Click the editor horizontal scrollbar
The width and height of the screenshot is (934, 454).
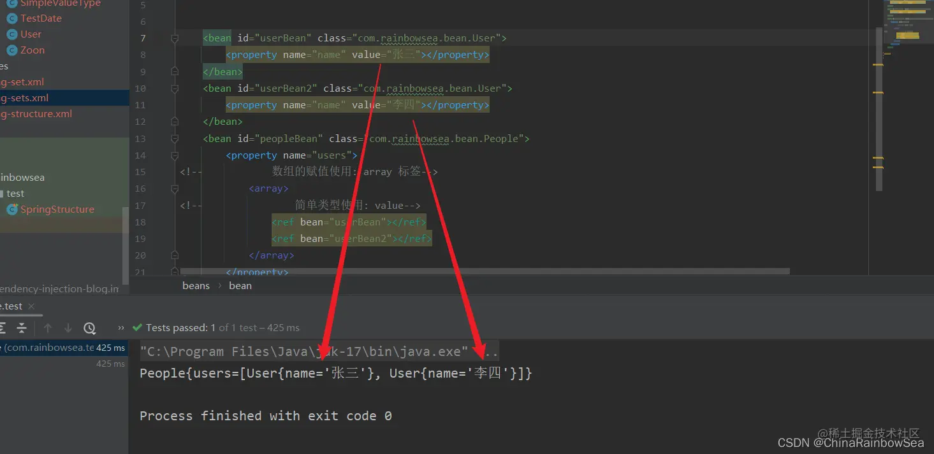(x=485, y=271)
